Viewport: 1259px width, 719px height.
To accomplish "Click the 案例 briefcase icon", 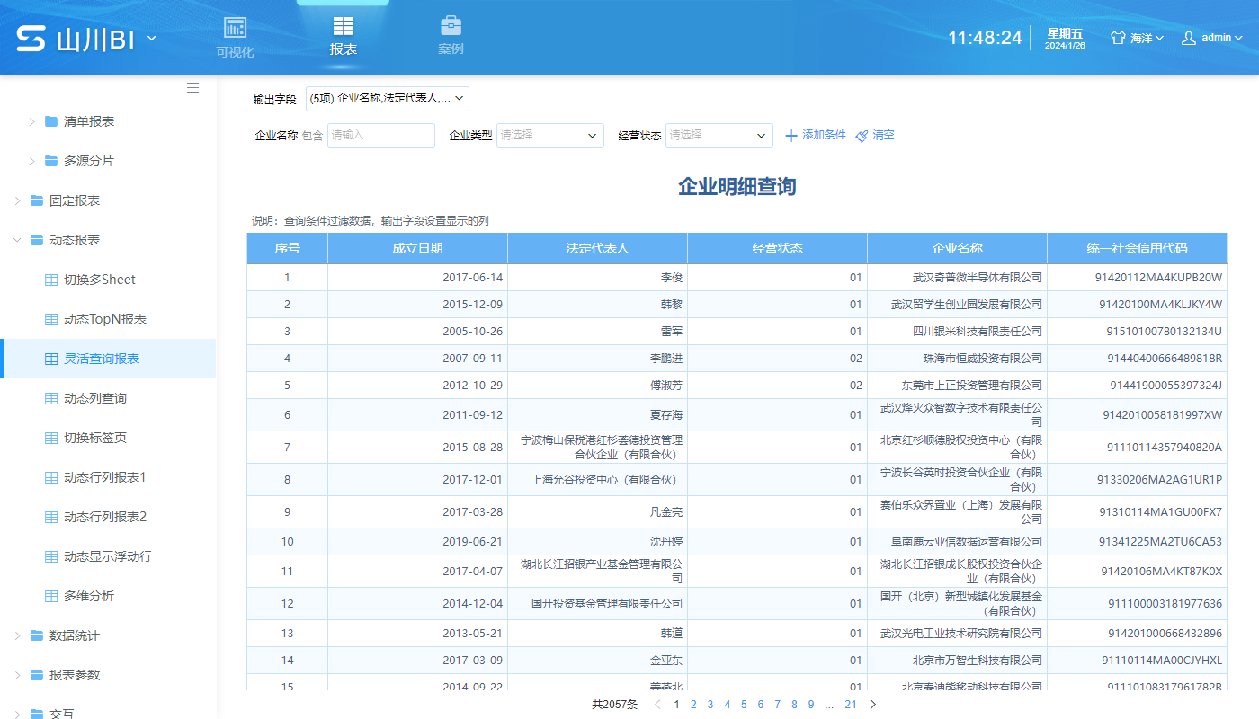I will [x=451, y=25].
